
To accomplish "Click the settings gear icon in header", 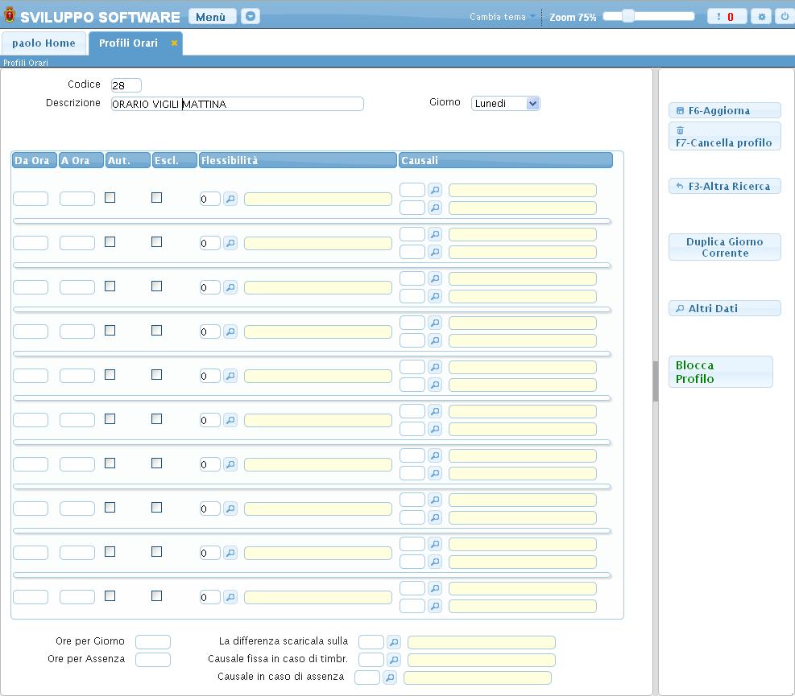I will [x=760, y=17].
